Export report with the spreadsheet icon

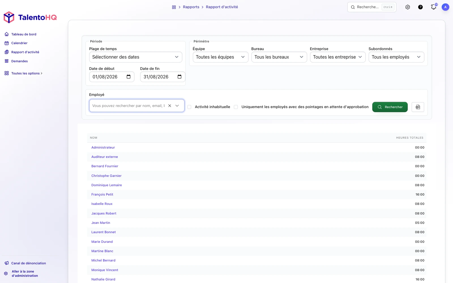(x=418, y=107)
